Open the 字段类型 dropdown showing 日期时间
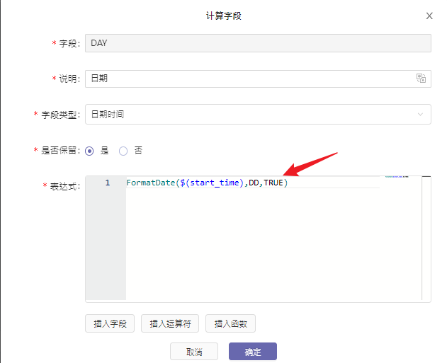Viewport: 447px width, 363px height. click(x=258, y=114)
